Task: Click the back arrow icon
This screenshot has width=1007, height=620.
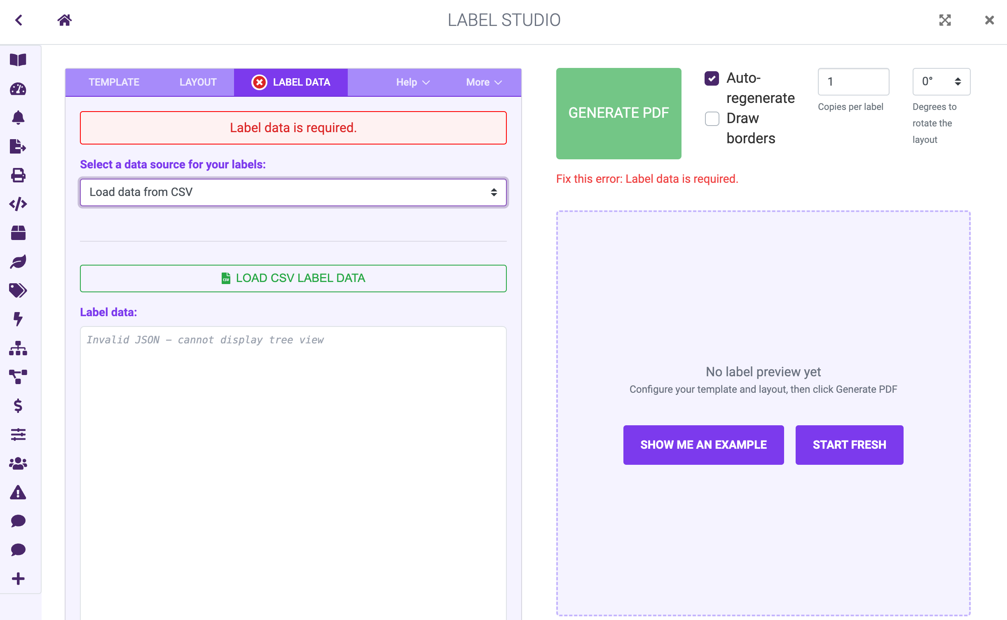Action: 19,20
